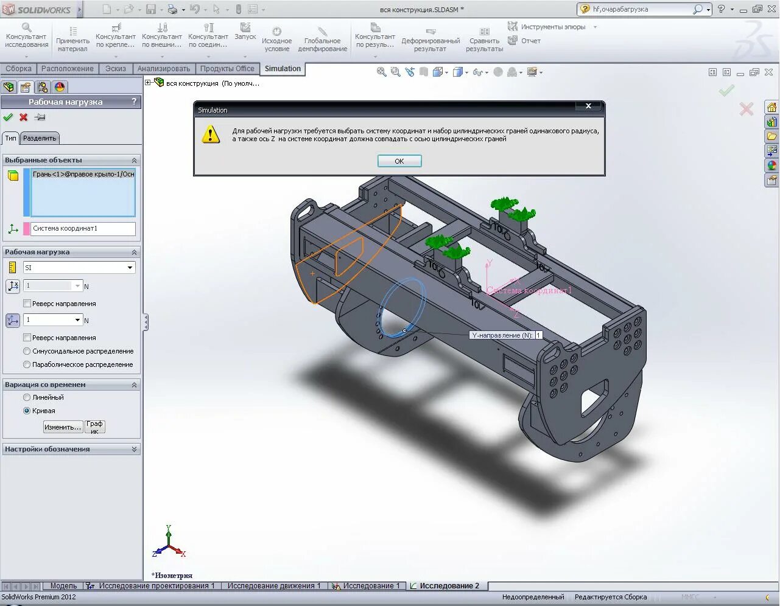Click the Print icon in top toolbar
This screenshot has height=606, width=780.
[x=172, y=9]
